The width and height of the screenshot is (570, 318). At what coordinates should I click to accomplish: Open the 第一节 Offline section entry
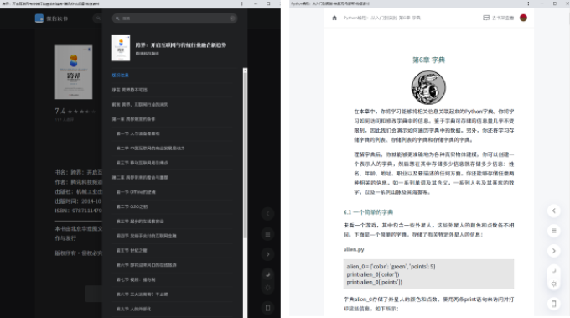[136, 192]
